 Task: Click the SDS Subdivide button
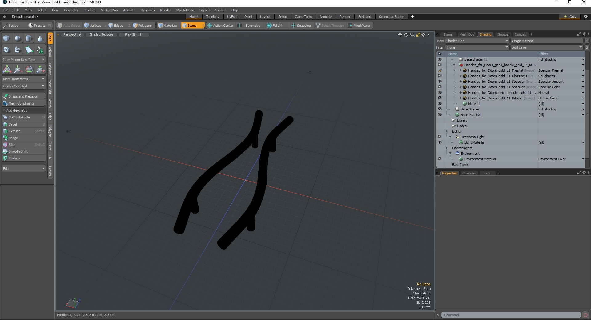pos(24,117)
